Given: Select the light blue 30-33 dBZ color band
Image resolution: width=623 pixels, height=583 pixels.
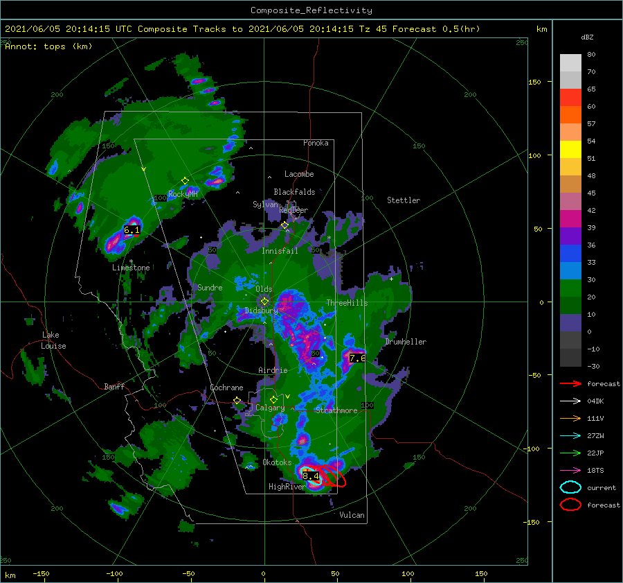Looking at the screenshot, I should pos(570,270).
